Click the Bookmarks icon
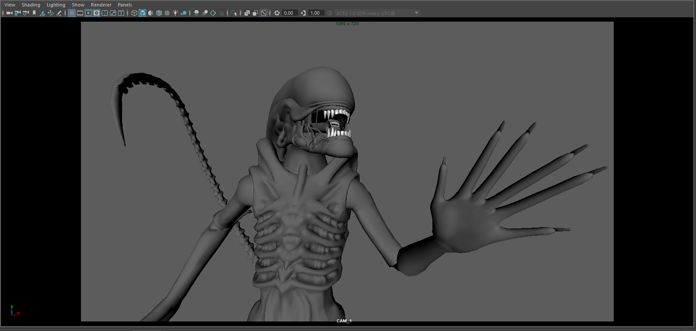Image resolution: width=696 pixels, height=331 pixels. [x=34, y=13]
